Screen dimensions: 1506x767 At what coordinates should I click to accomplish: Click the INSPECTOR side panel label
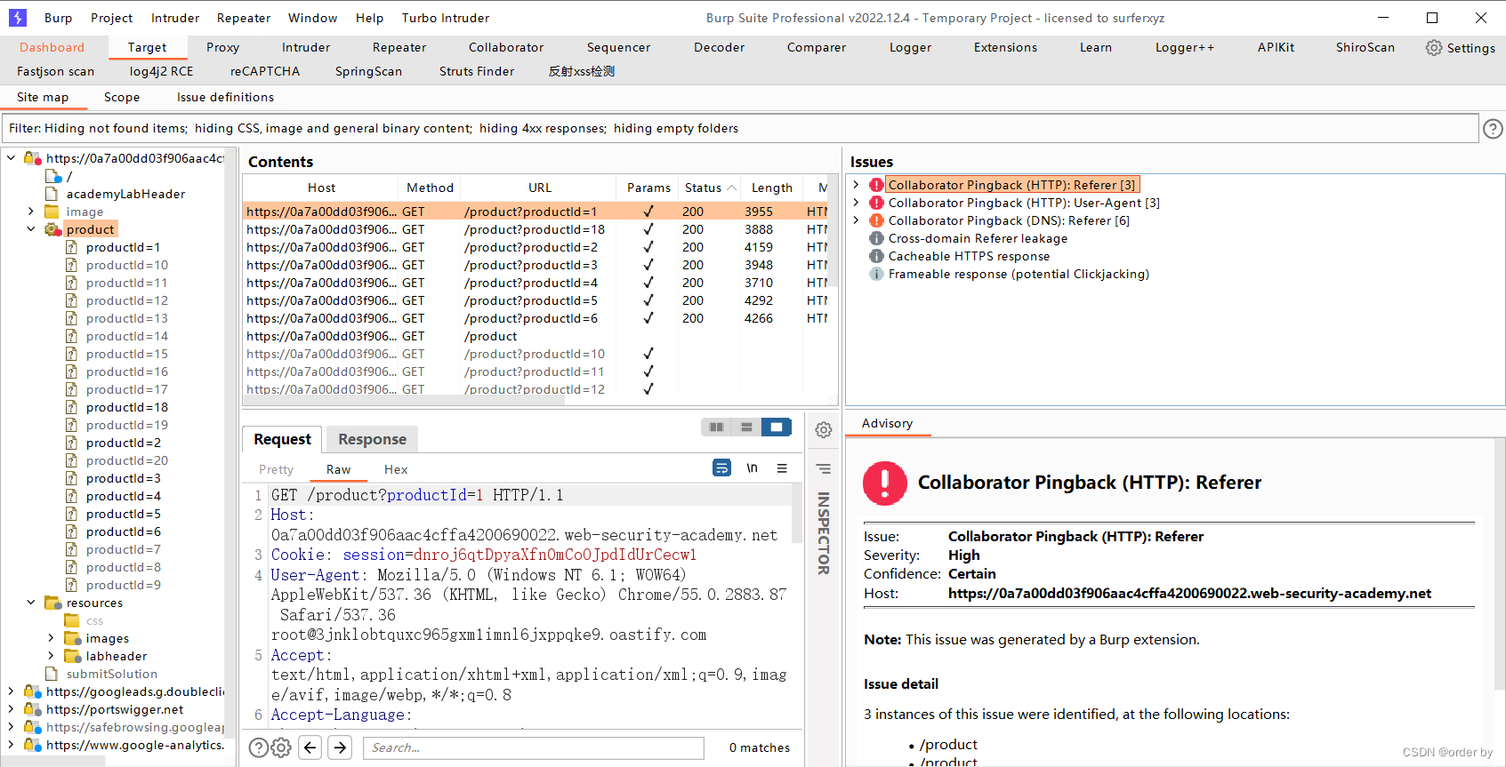point(824,533)
